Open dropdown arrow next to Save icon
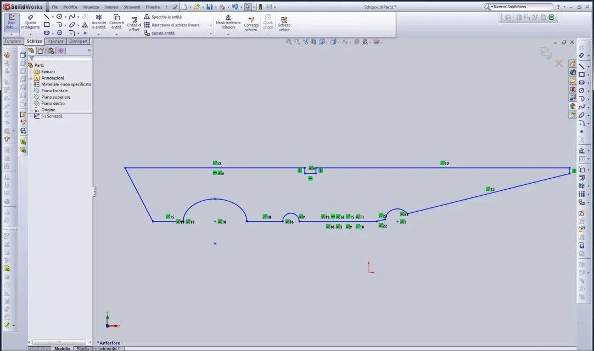Viewport: 594px width, 351px height. (216, 7)
